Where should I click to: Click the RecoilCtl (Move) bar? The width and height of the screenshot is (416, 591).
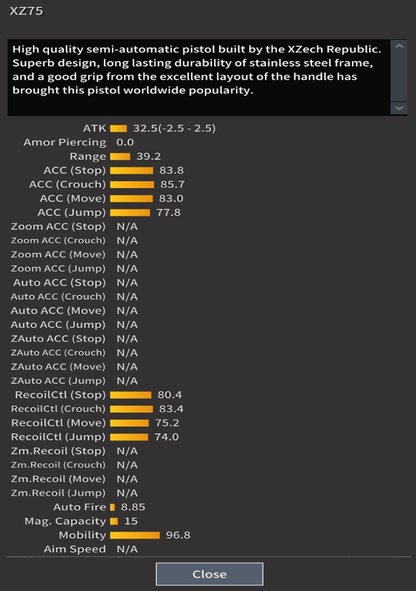129,423
